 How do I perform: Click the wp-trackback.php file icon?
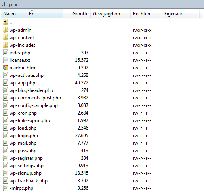(6, 181)
